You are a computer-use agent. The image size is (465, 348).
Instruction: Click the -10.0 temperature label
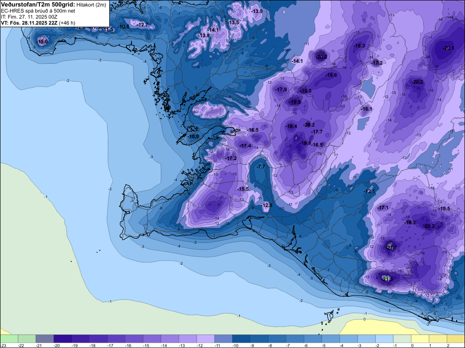click(x=193, y=136)
